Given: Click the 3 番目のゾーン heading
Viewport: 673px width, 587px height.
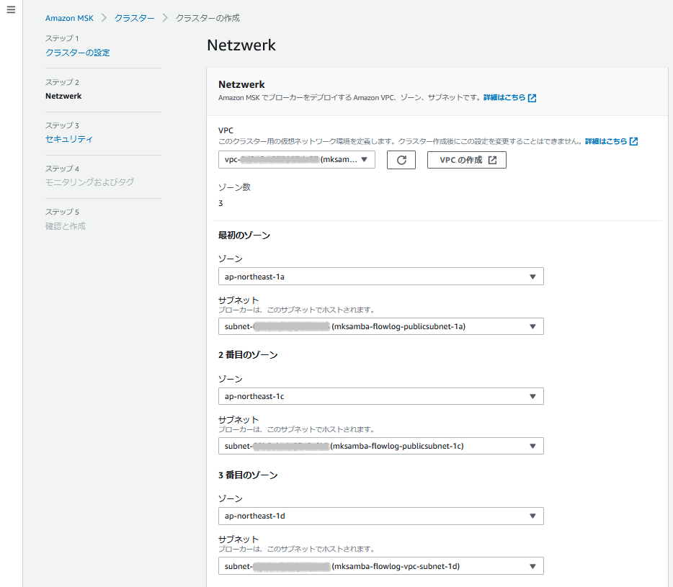Looking at the screenshot, I should (x=248, y=475).
